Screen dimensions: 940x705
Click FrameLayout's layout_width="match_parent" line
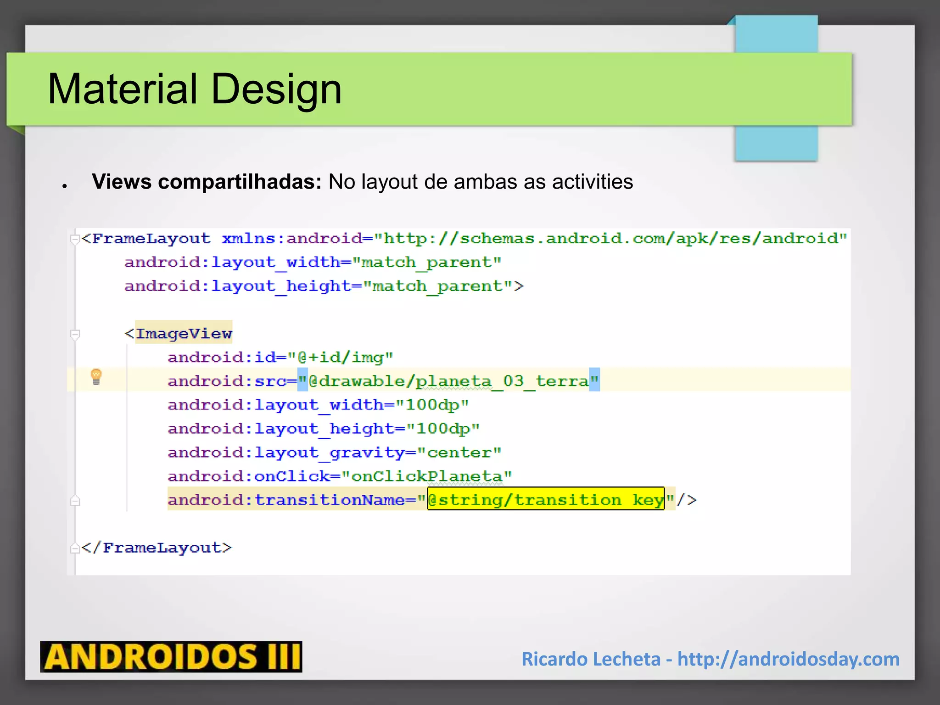pos(313,263)
